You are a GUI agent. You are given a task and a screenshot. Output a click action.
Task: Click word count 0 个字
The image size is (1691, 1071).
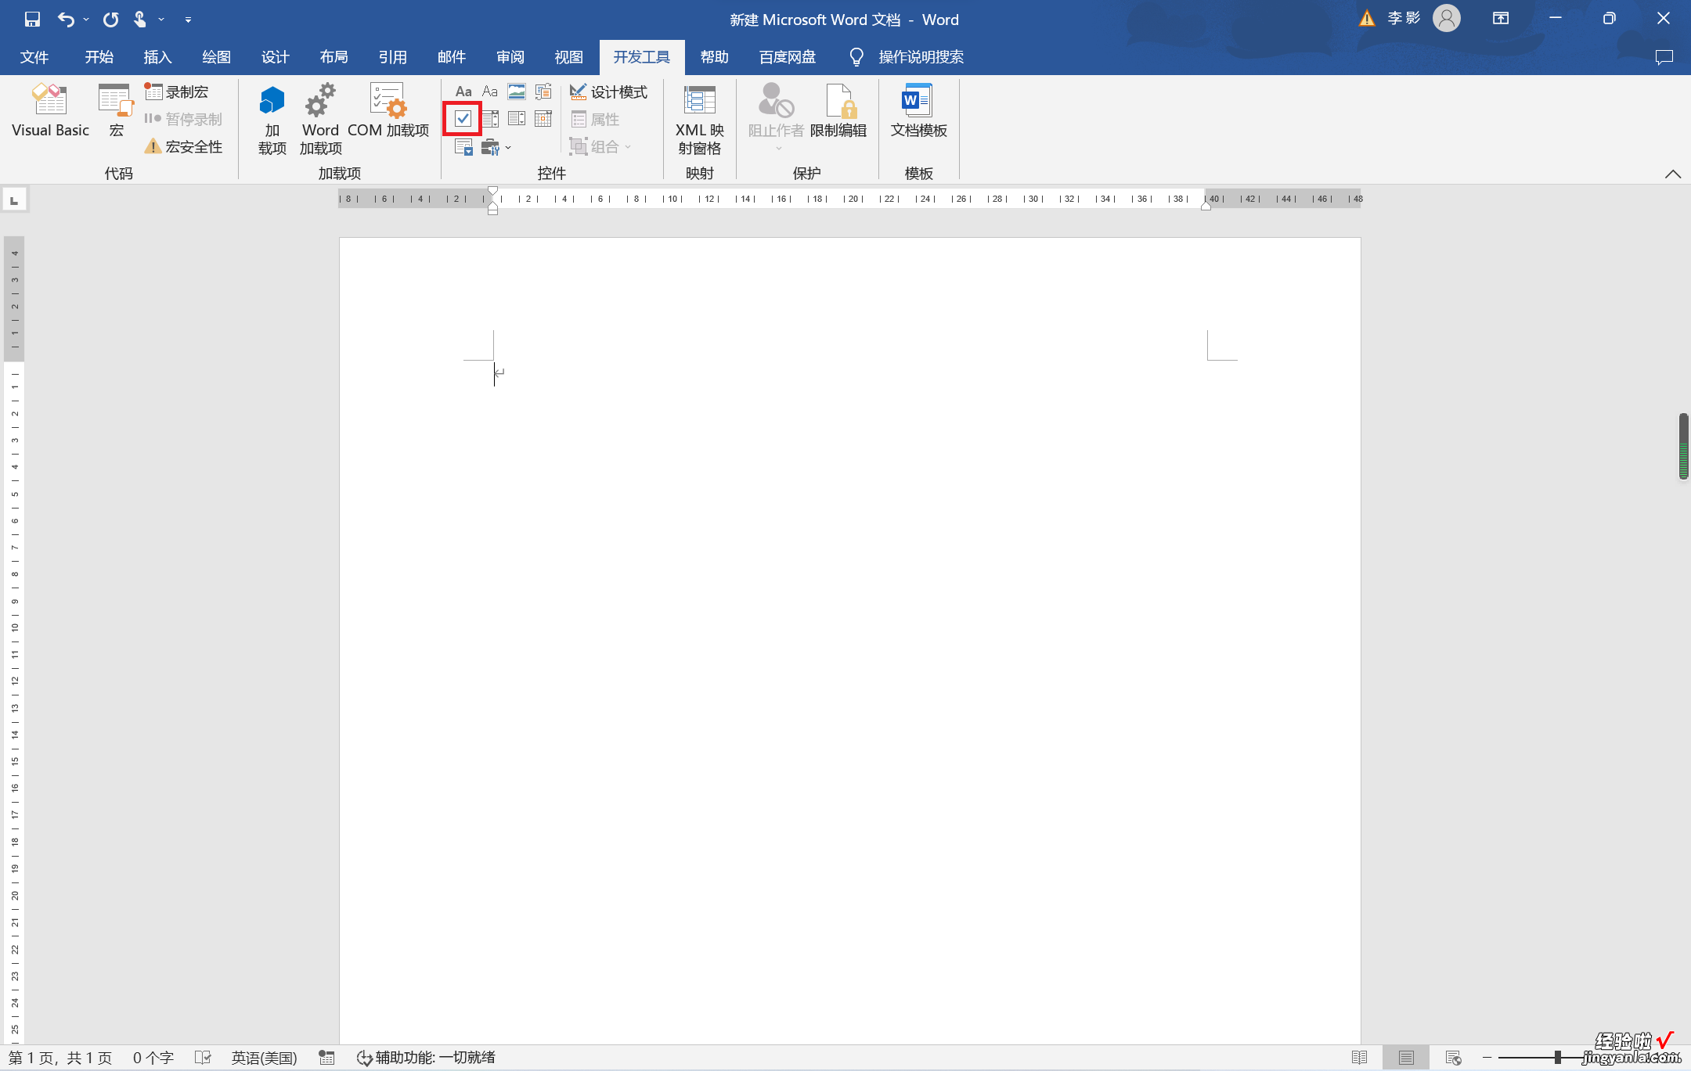point(153,1058)
